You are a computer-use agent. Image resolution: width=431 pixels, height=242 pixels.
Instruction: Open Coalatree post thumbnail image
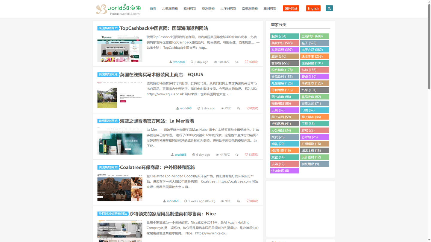point(120,187)
